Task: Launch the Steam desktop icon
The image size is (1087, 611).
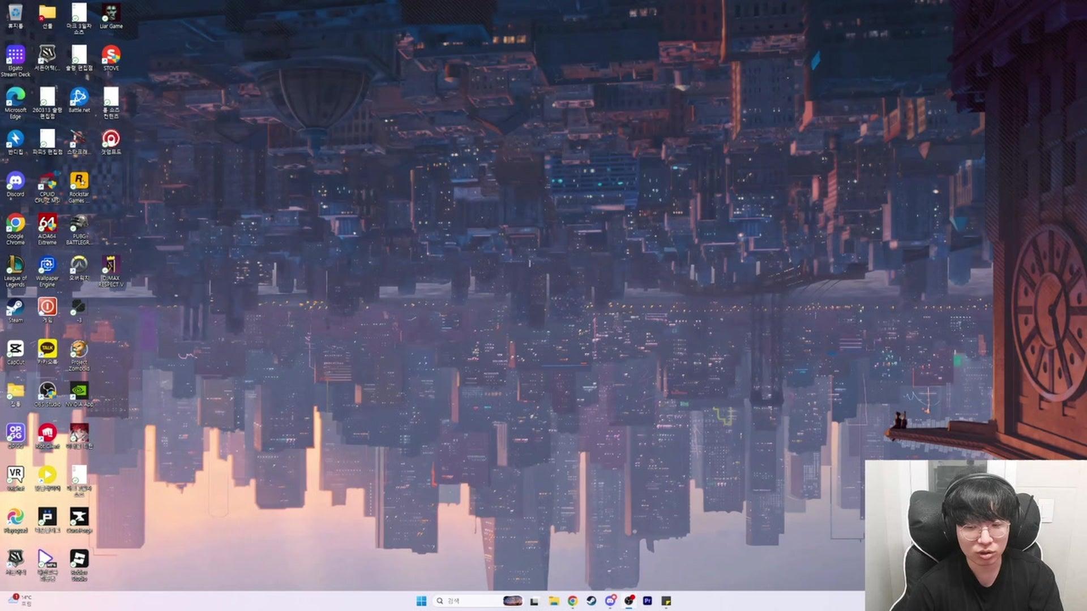Action: [15, 308]
